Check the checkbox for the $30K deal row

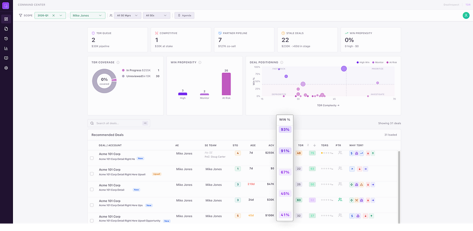(x=92, y=205)
